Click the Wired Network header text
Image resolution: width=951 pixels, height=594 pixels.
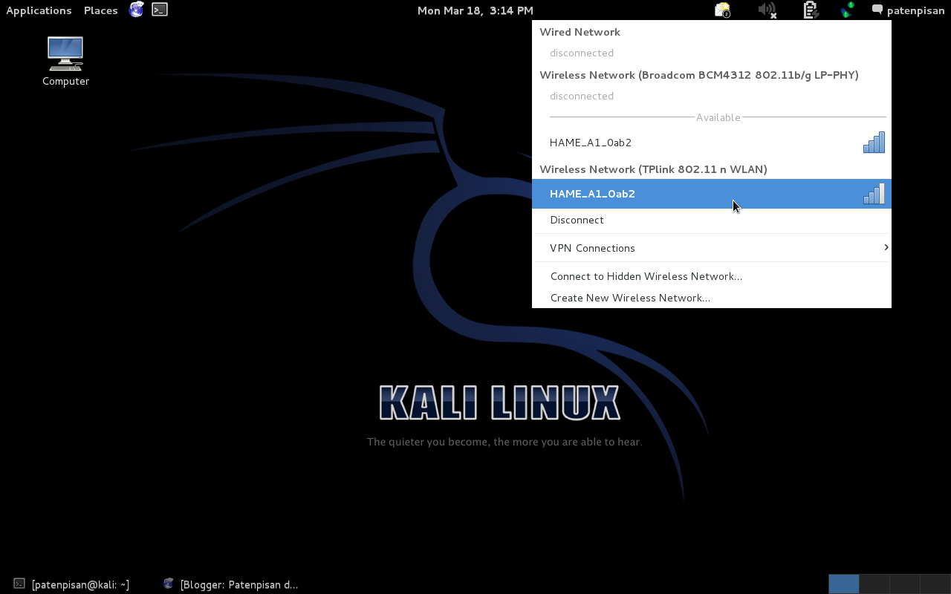coord(580,32)
